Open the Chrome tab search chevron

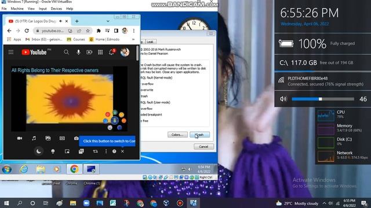(108, 21)
